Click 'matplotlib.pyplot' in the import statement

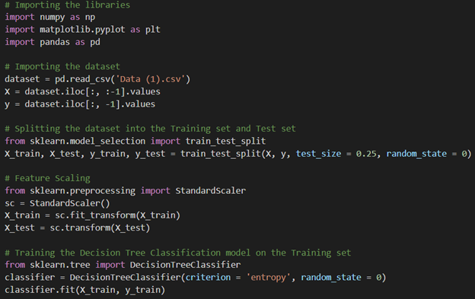[82, 30]
